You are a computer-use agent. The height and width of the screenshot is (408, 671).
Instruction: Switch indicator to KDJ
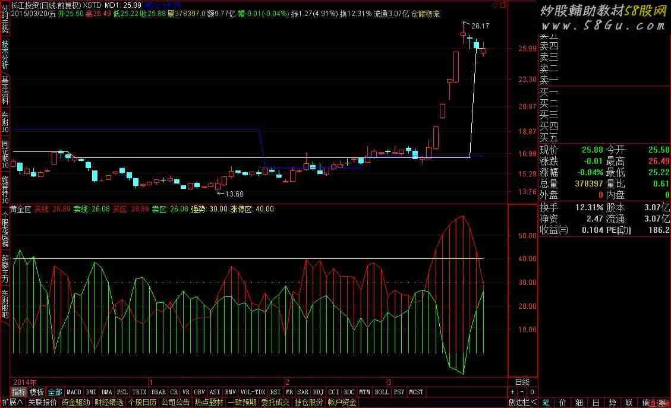tap(318, 392)
